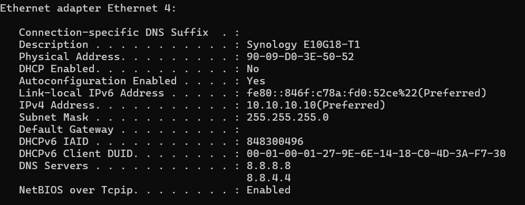This screenshot has height=205, width=525.
Task: Click the Description label text
Action: (x=54, y=45)
